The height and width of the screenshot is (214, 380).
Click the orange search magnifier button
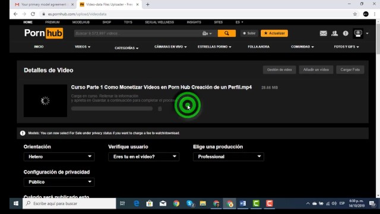(x=227, y=33)
